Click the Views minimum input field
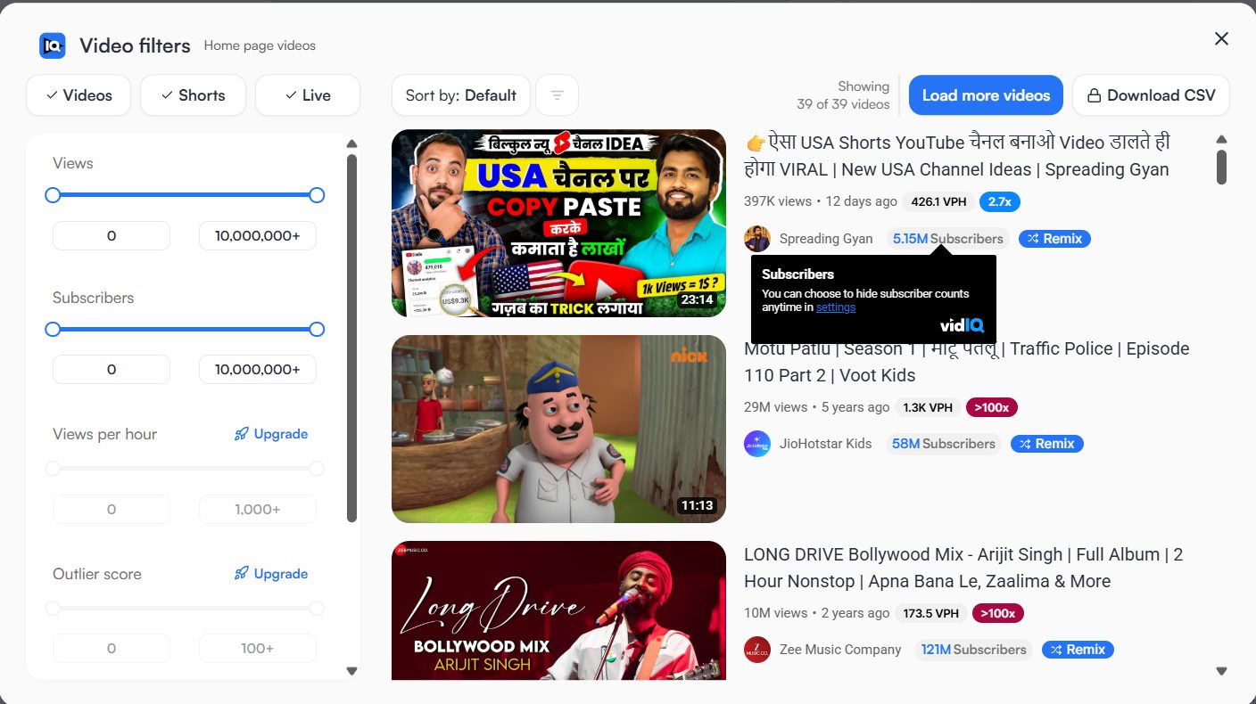The width and height of the screenshot is (1256, 704). tap(112, 236)
